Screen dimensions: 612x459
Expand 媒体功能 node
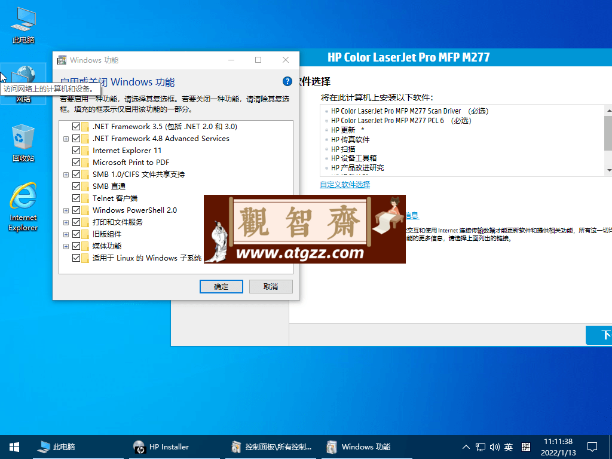pos(66,246)
